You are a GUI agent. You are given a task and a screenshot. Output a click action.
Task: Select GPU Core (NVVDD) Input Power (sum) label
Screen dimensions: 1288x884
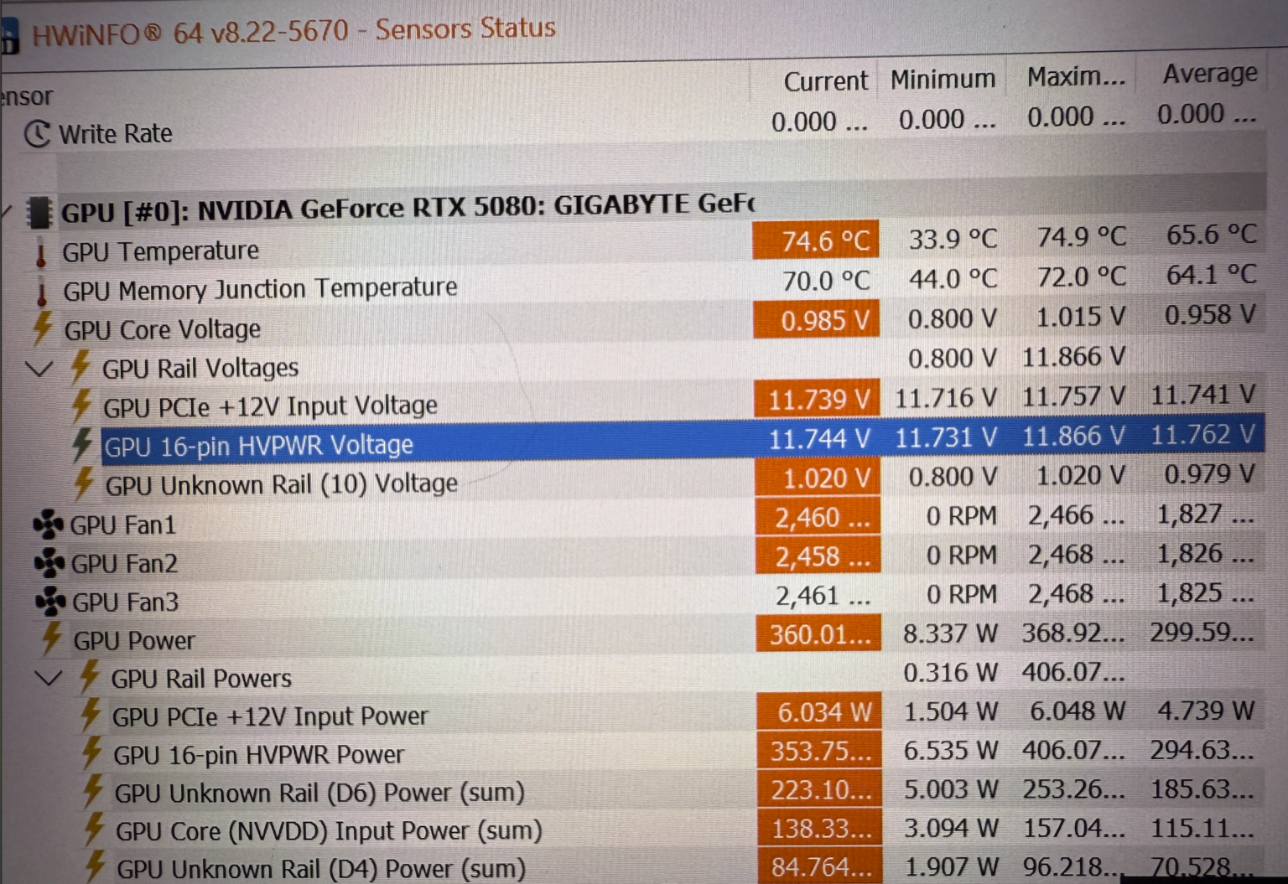pos(329,830)
